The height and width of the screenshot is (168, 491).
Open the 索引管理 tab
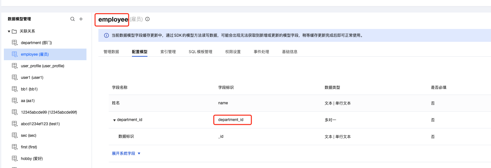coord(168,51)
